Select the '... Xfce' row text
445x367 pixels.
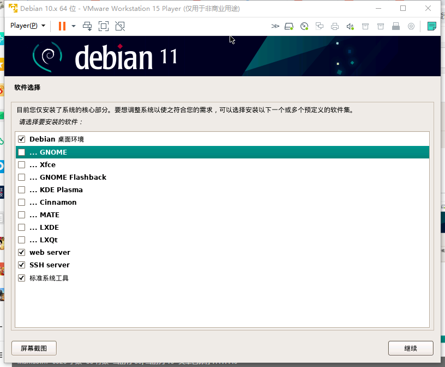(x=43, y=164)
